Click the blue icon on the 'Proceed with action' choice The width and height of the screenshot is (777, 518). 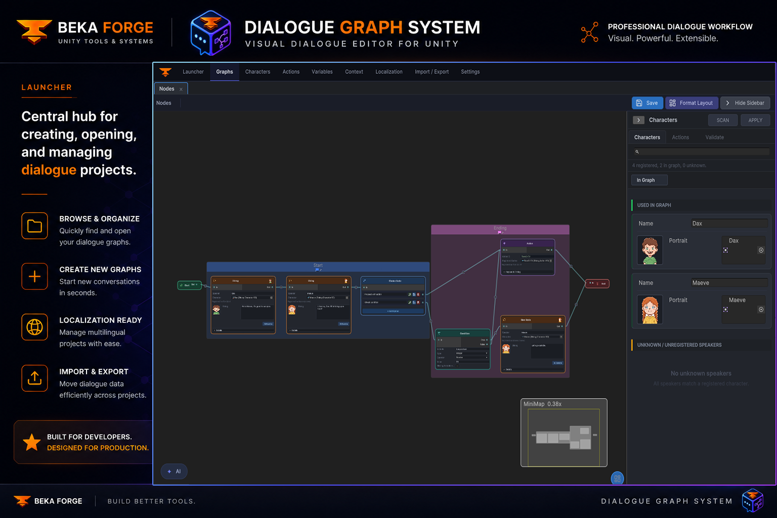point(414,294)
